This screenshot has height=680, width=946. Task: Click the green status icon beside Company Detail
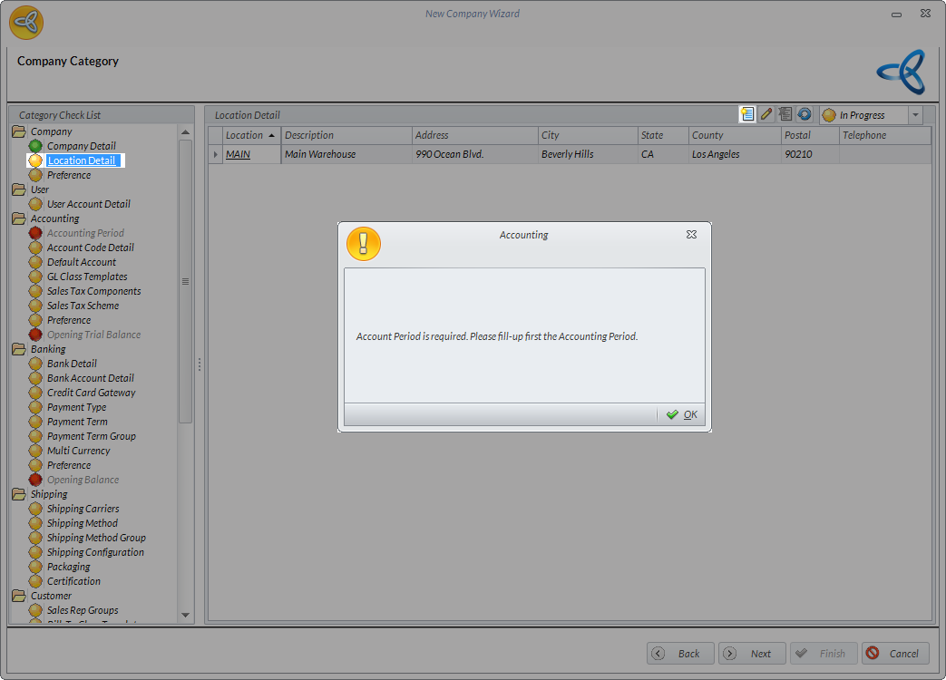[35, 146]
